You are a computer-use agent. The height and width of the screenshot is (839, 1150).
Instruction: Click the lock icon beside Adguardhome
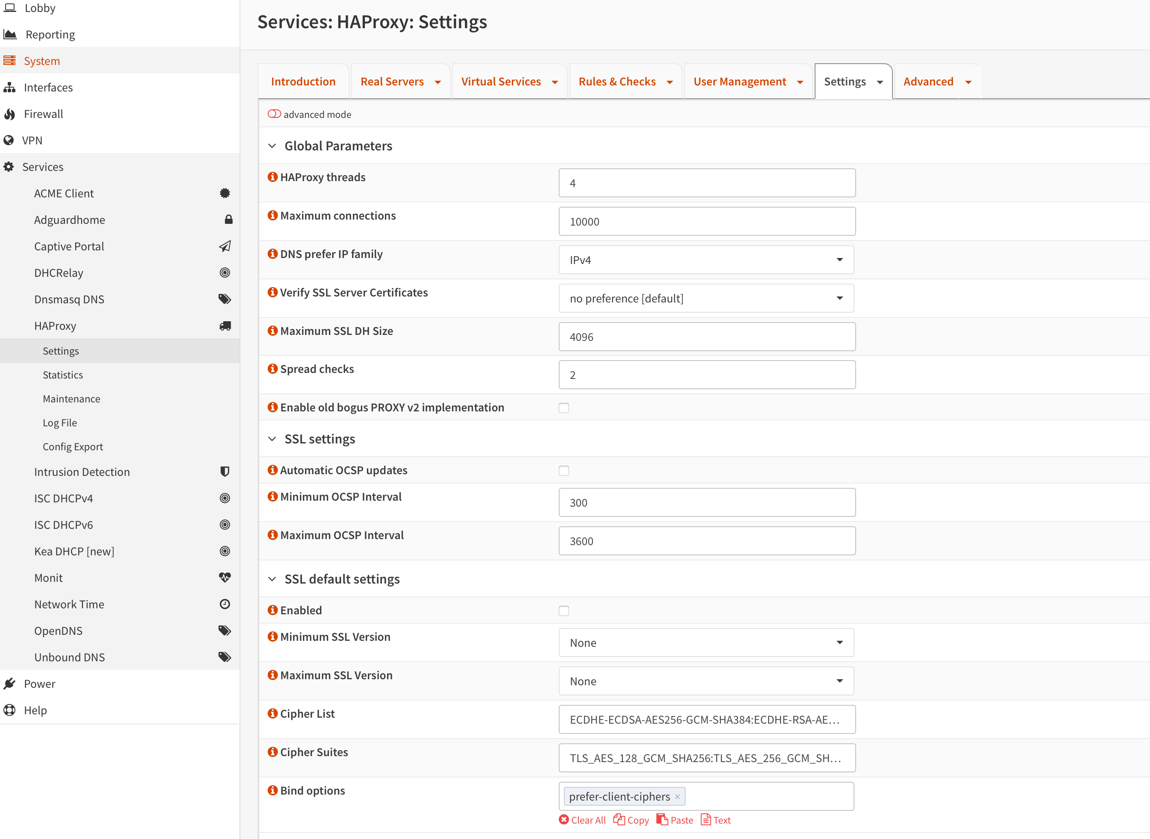(229, 220)
